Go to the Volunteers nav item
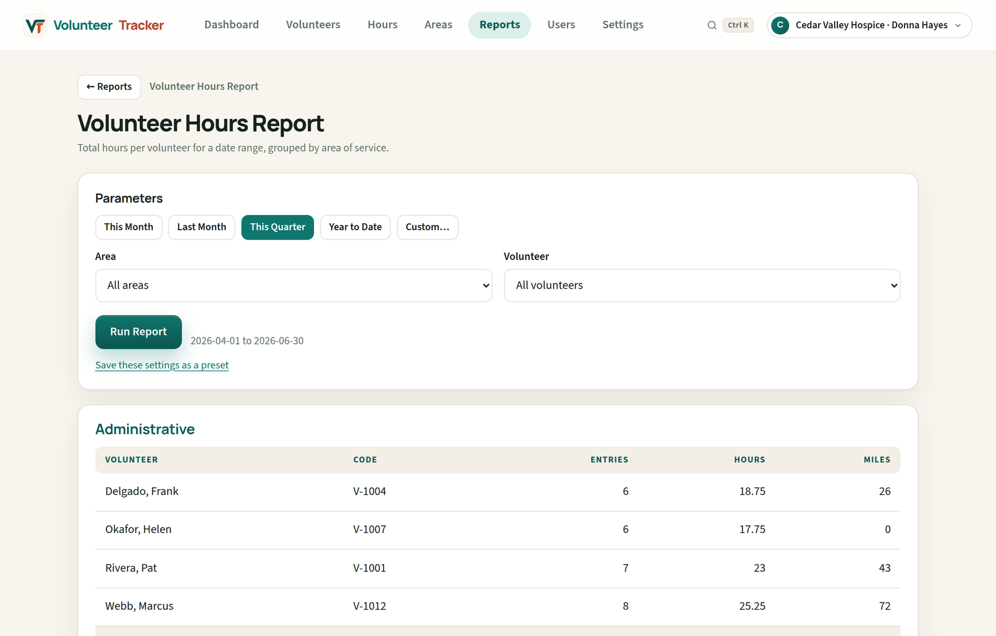This screenshot has width=996, height=636. point(313,25)
